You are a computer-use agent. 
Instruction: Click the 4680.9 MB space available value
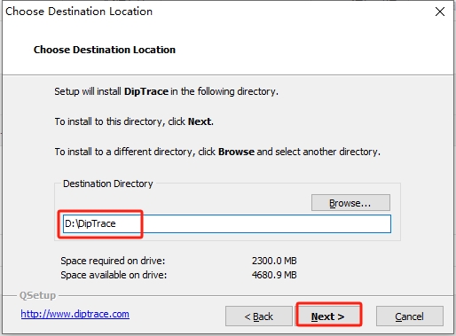click(x=274, y=275)
